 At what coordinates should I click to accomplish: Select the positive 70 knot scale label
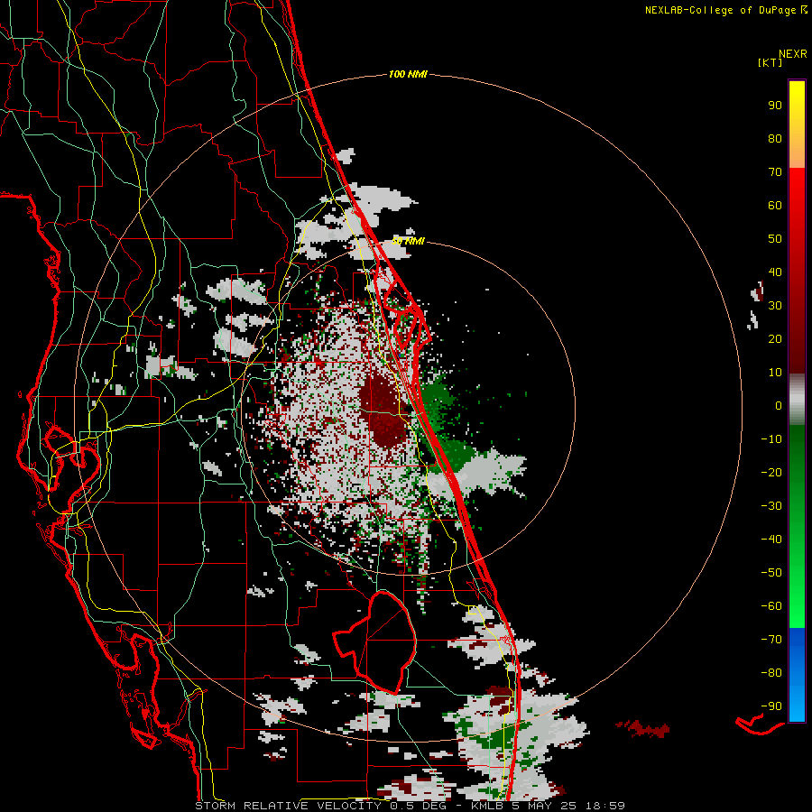click(x=775, y=172)
